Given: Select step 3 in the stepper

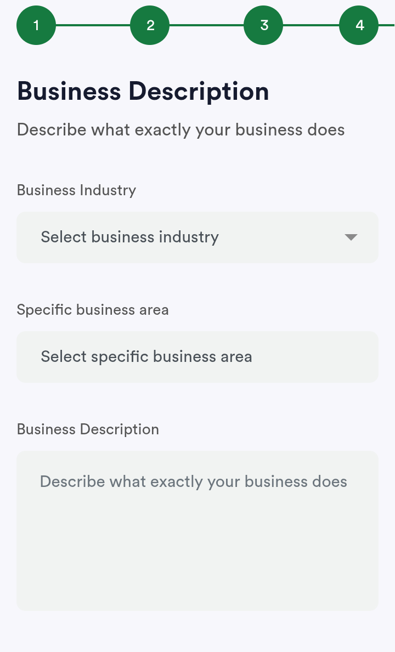Looking at the screenshot, I should (263, 25).
